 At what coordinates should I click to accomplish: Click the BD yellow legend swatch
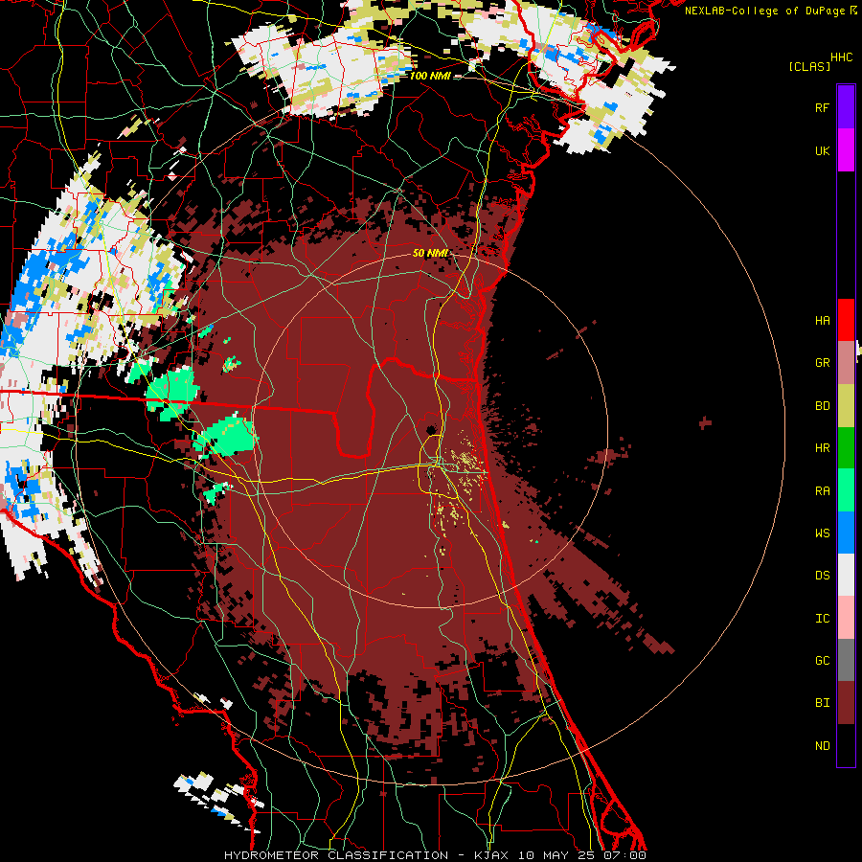pyautogui.click(x=846, y=405)
